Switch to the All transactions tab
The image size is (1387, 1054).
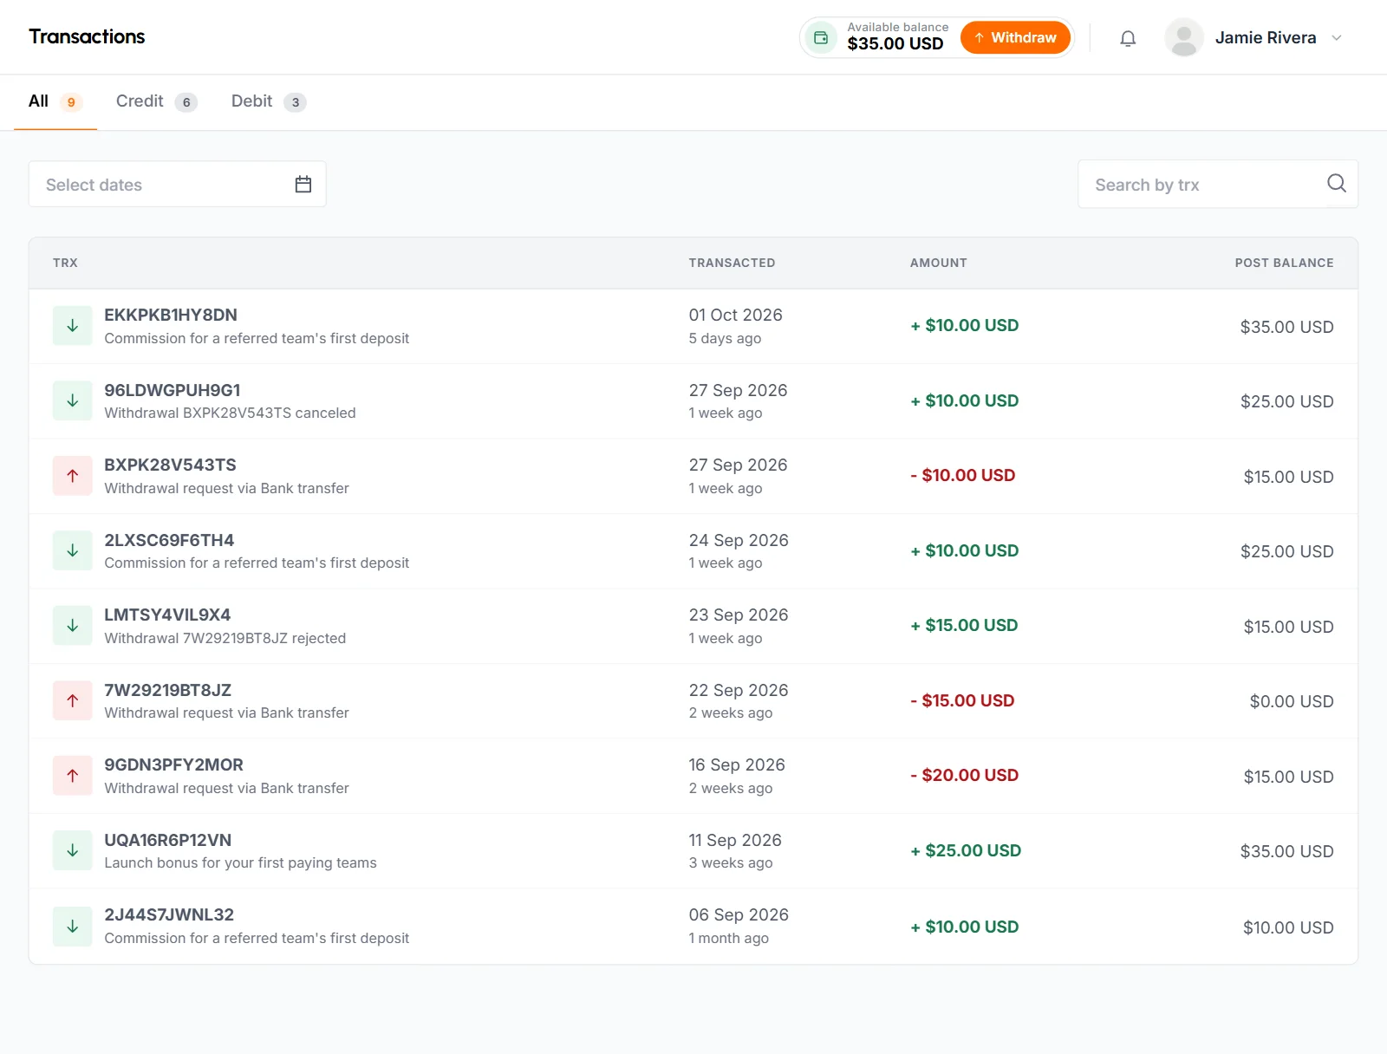pos(55,101)
